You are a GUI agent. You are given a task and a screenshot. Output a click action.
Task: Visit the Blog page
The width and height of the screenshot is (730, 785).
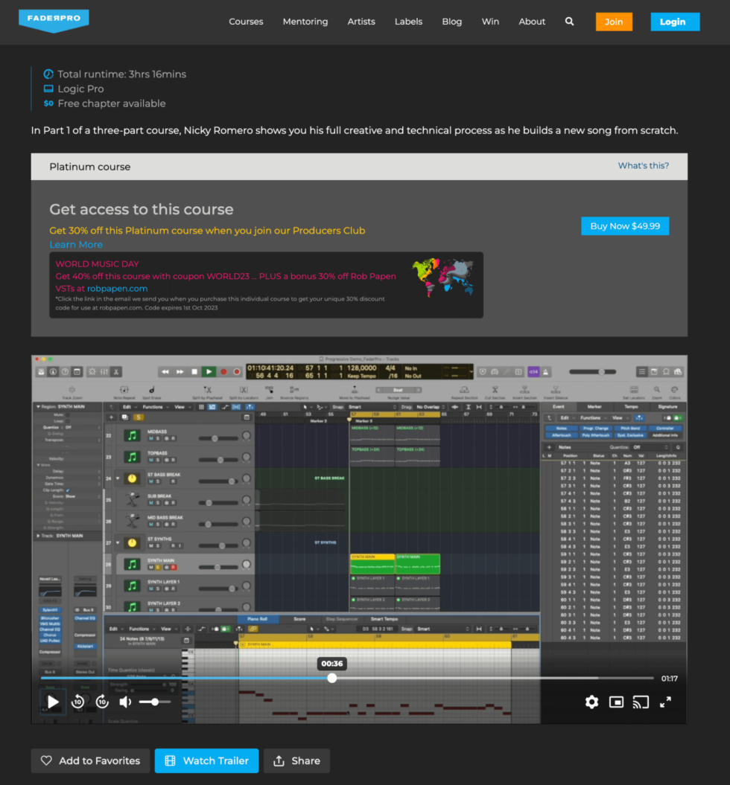click(452, 22)
